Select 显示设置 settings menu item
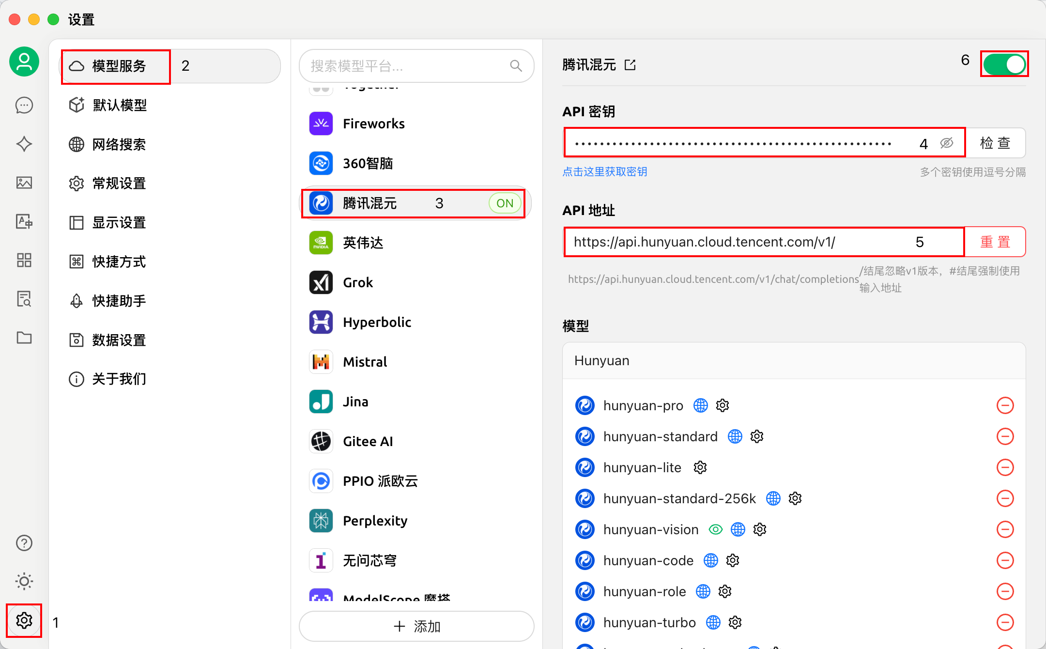The image size is (1046, 649). click(169, 223)
